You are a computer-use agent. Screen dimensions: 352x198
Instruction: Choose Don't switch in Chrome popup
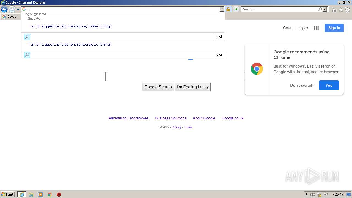[302, 85]
